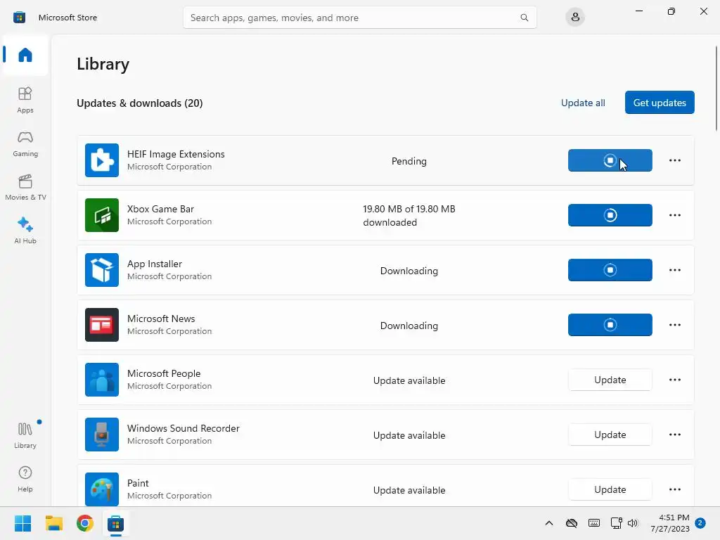Screen dimensions: 720x540
Task: Open more options for App Installer
Action: [674, 270]
